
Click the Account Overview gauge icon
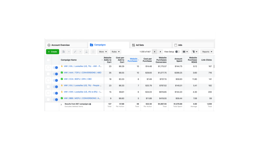pyautogui.click(x=49, y=45)
